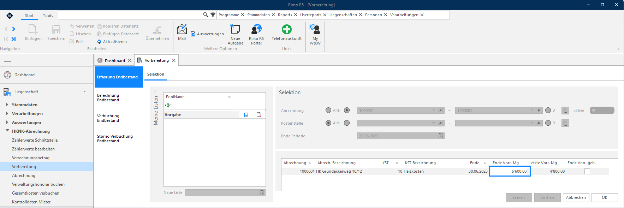
Task: Click Löschen in the Bearbeiten group
Action: coord(80,34)
